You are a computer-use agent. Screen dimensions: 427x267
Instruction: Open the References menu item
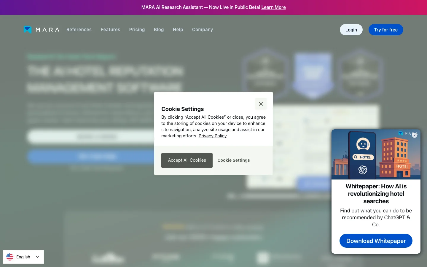pos(79,30)
